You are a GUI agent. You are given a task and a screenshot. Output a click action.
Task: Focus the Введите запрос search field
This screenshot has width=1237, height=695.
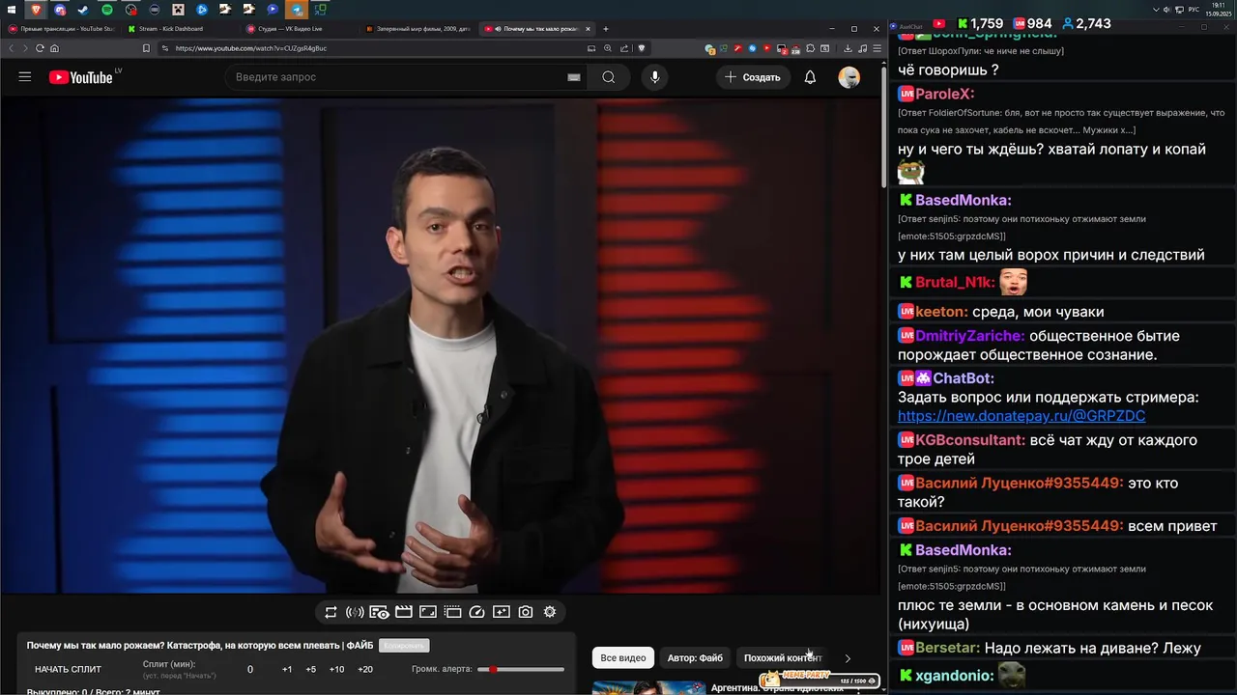(x=396, y=77)
